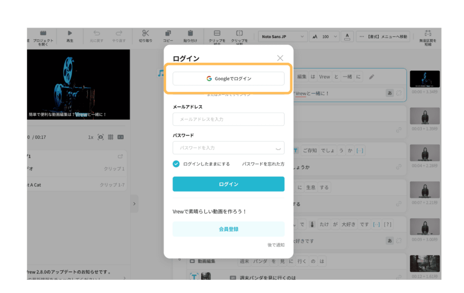Viewport: 464px width, 293px height.
Task: Open the 会員登録 registration link
Action: pyautogui.click(x=228, y=229)
